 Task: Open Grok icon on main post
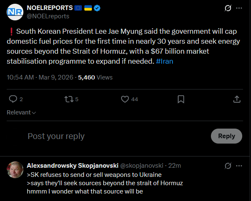(x=228, y=8)
